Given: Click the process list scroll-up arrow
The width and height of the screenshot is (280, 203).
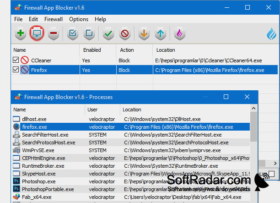Looking at the screenshot, I should tap(253, 108).
